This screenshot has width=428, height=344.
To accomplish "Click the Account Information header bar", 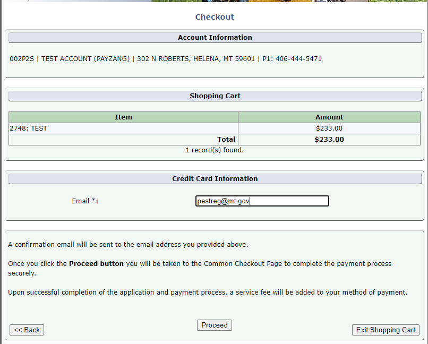I will coord(215,38).
